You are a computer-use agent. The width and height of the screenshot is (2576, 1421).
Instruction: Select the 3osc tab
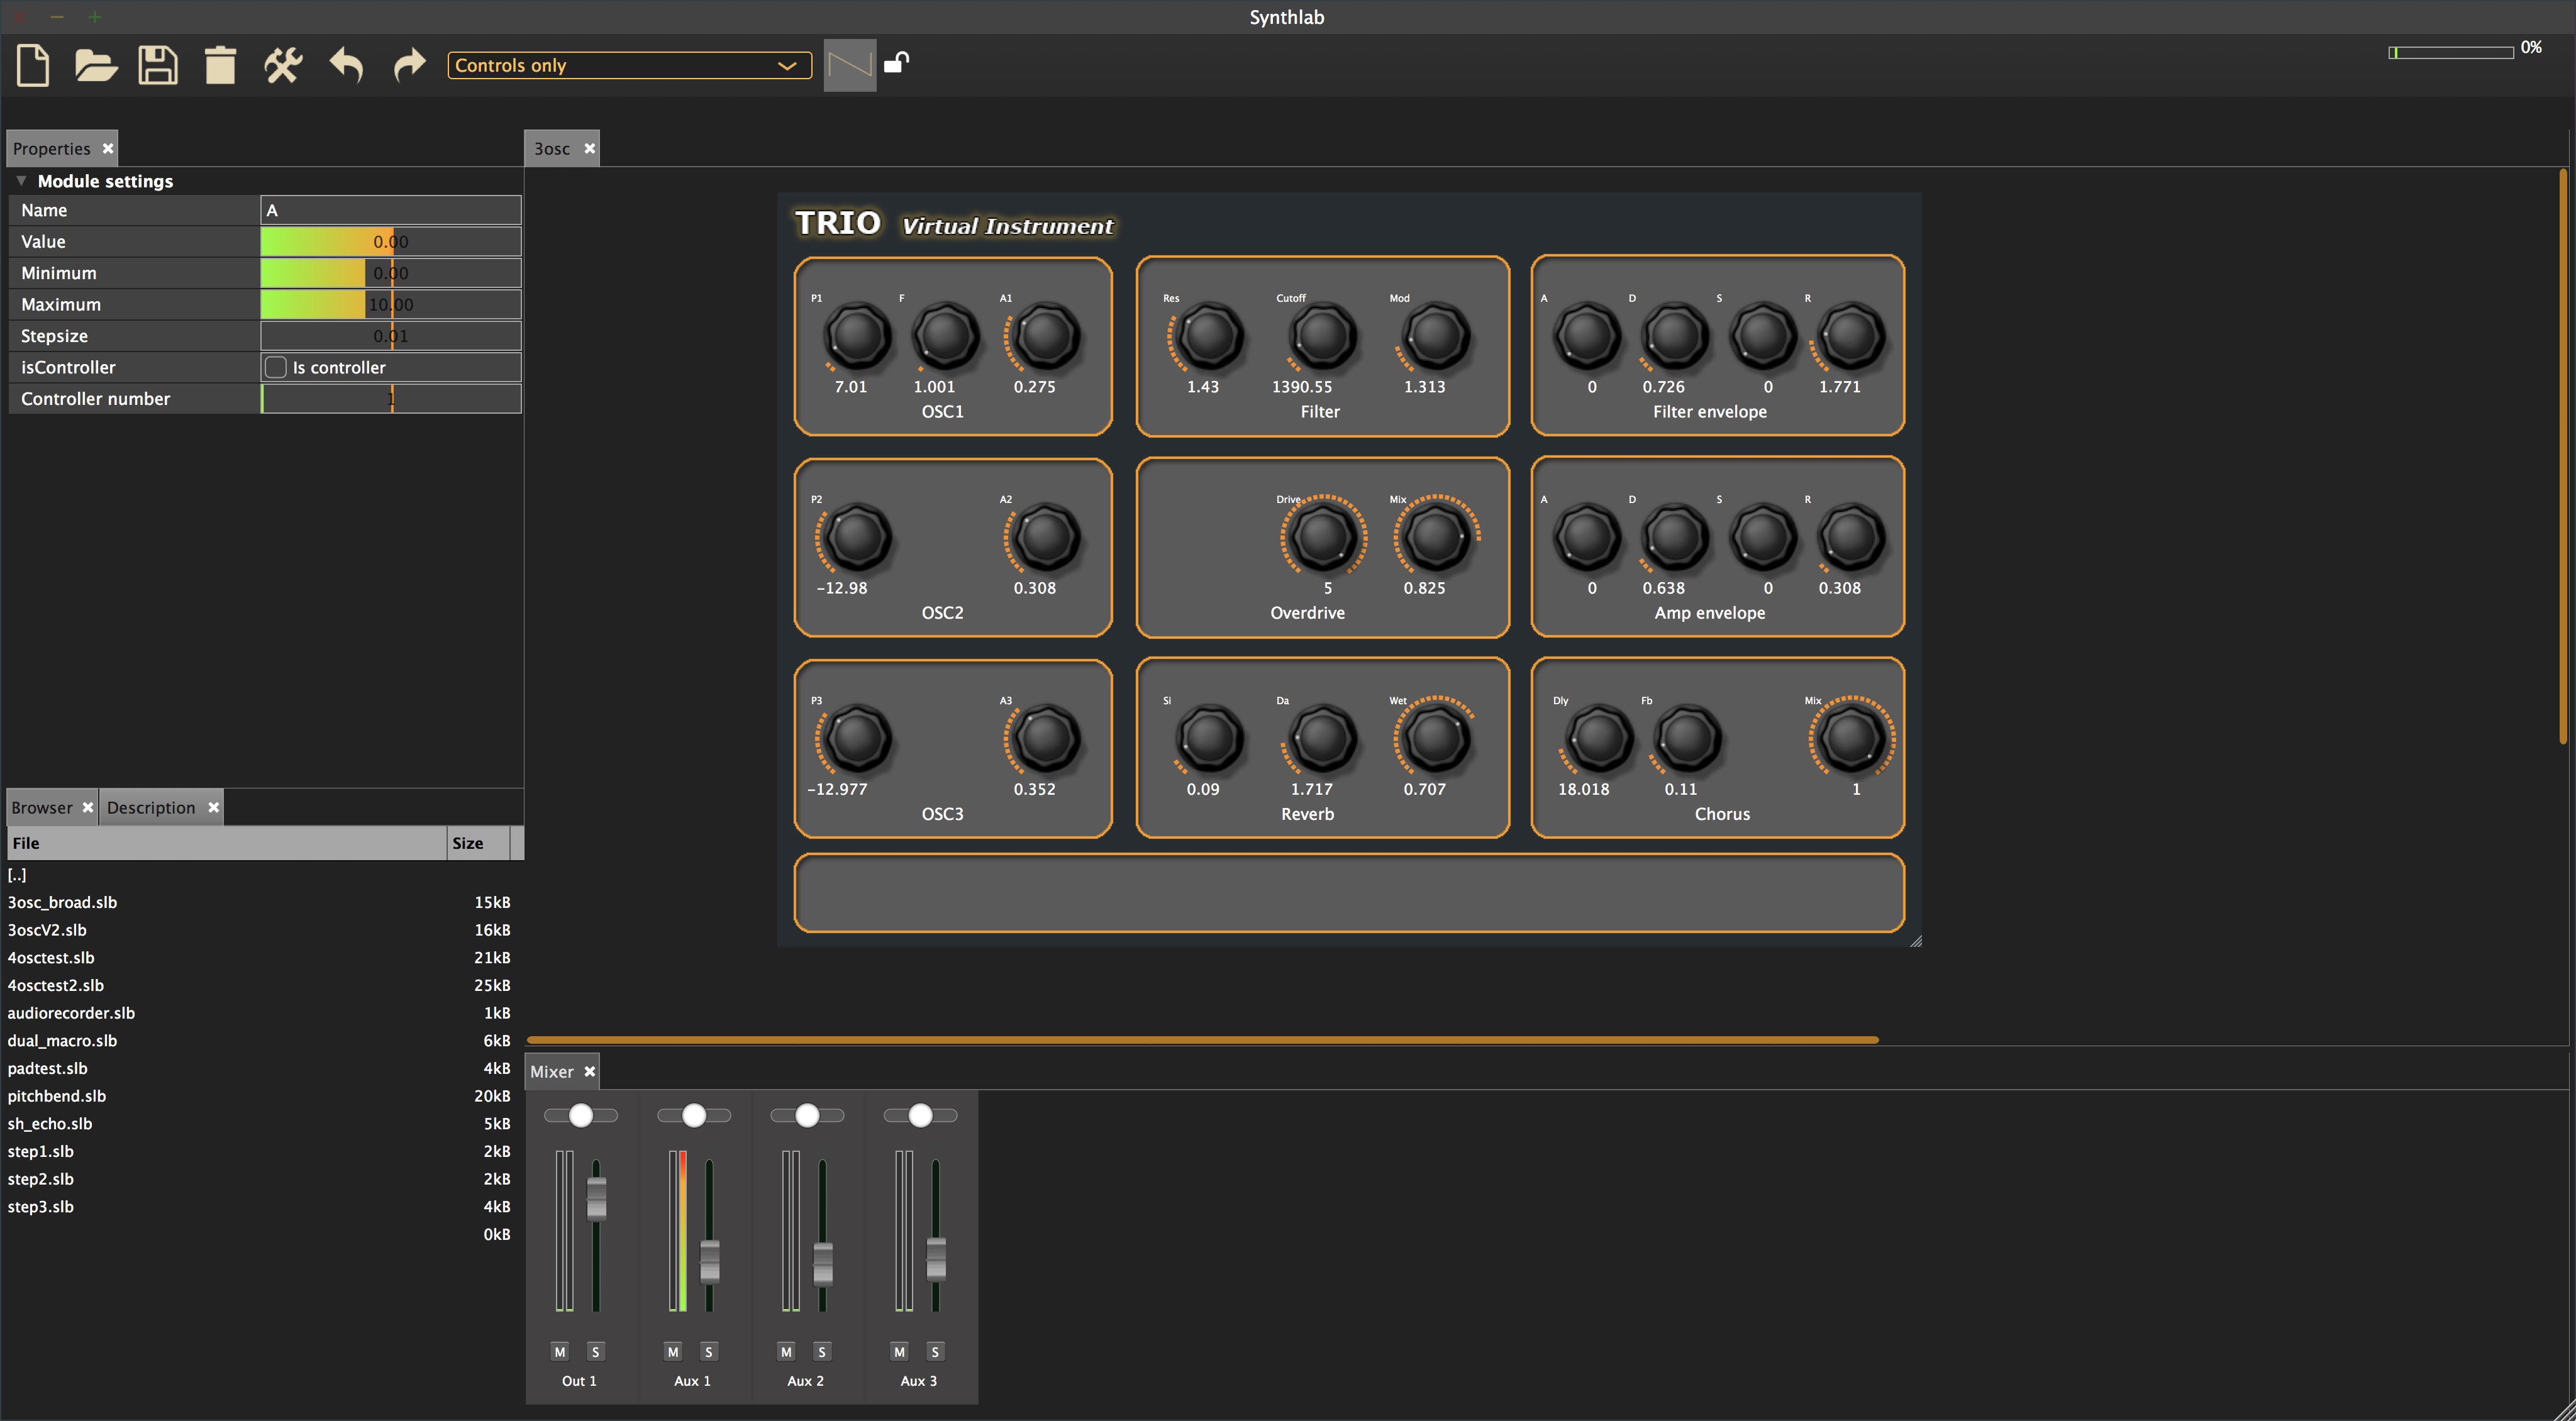tap(552, 148)
